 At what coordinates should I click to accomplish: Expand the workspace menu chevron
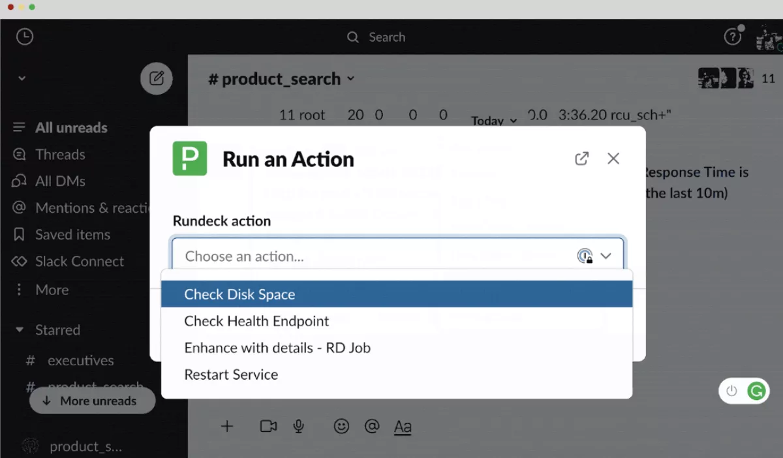click(x=22, y=78)
